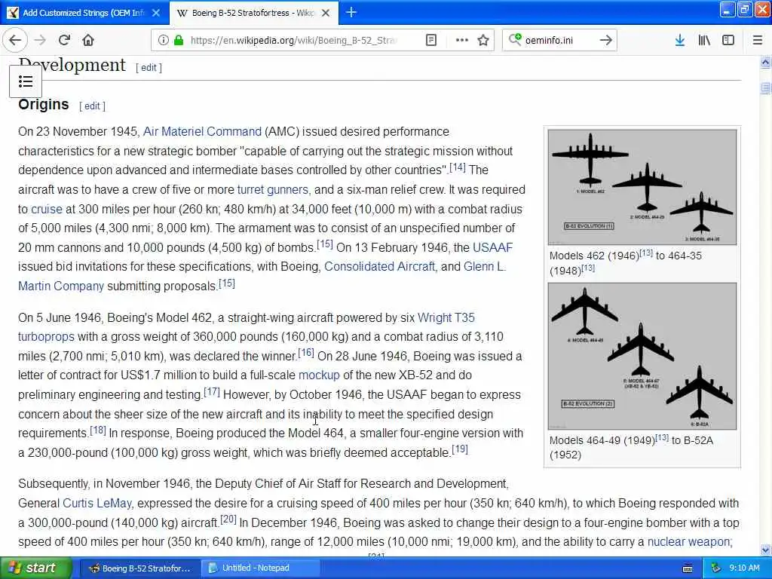Click the forward navigation arrow
This screenshot has height=579, width=772.
41,40
